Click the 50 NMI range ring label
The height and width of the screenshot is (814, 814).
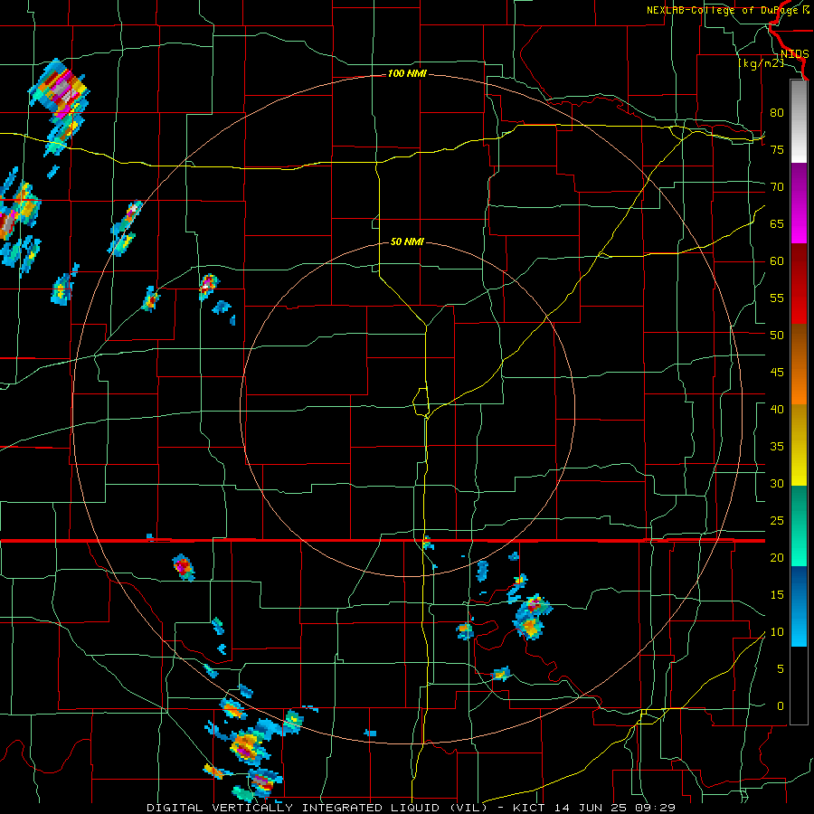coord(407,241)
